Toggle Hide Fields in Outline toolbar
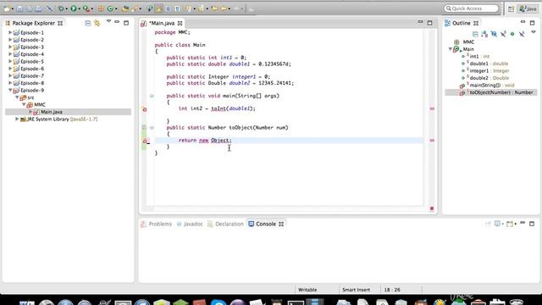This screenshot has height=305, width=542. [494, 34]
